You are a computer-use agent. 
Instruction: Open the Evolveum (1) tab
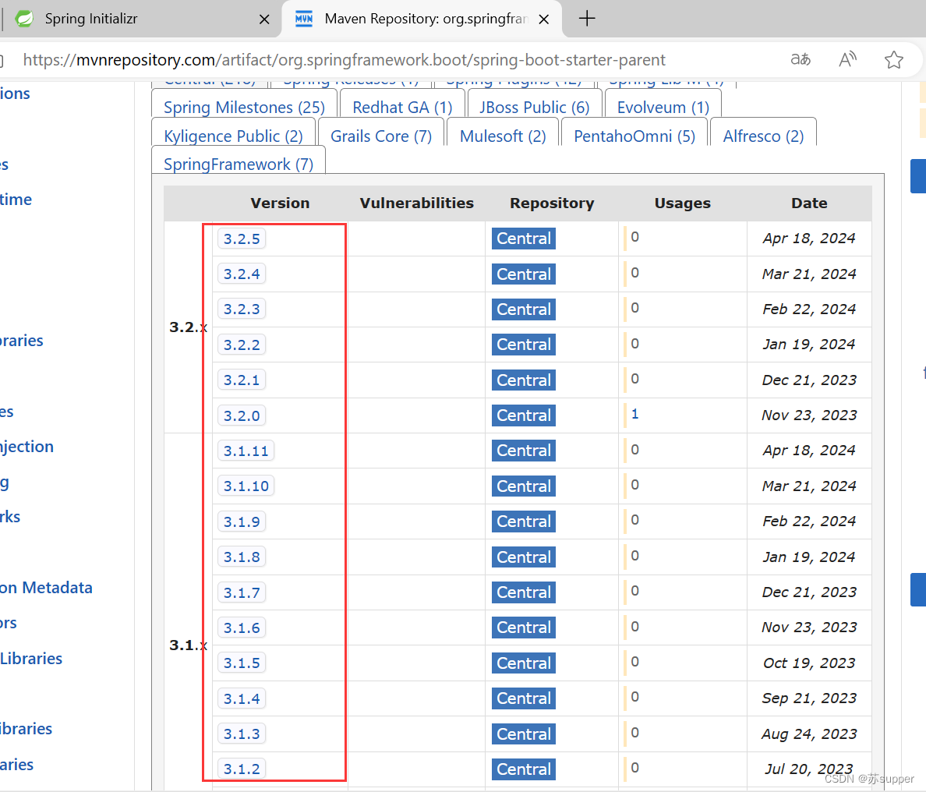tap(663, 108)
